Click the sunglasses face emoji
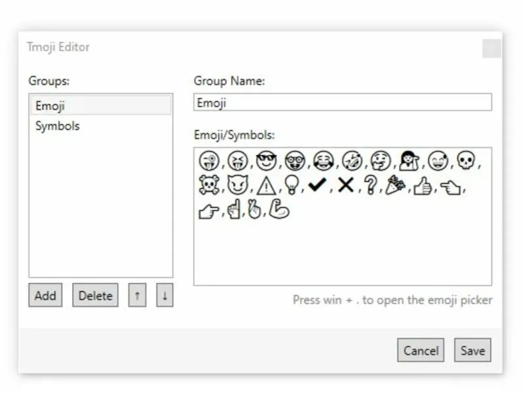The height and width of the screenshot is (393, 524). point(267,161)
